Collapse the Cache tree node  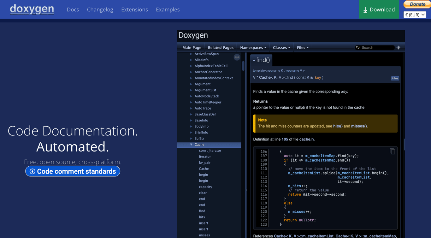(191, 145)
